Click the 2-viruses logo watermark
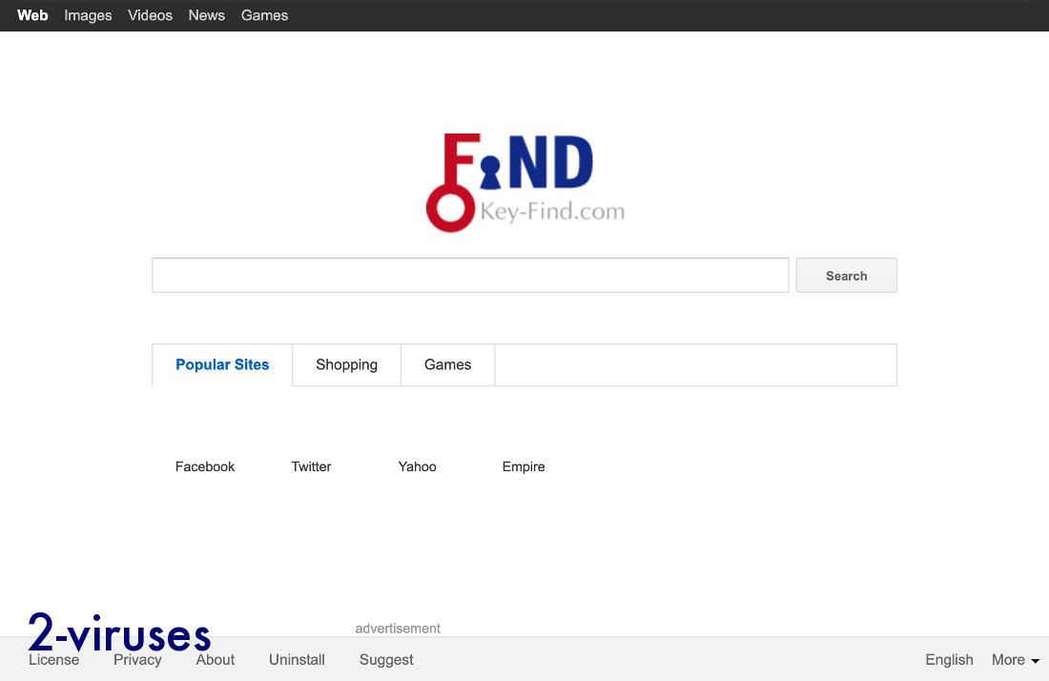The height and width of the screenshot is (681, 1049). click(x=118, y=632)
